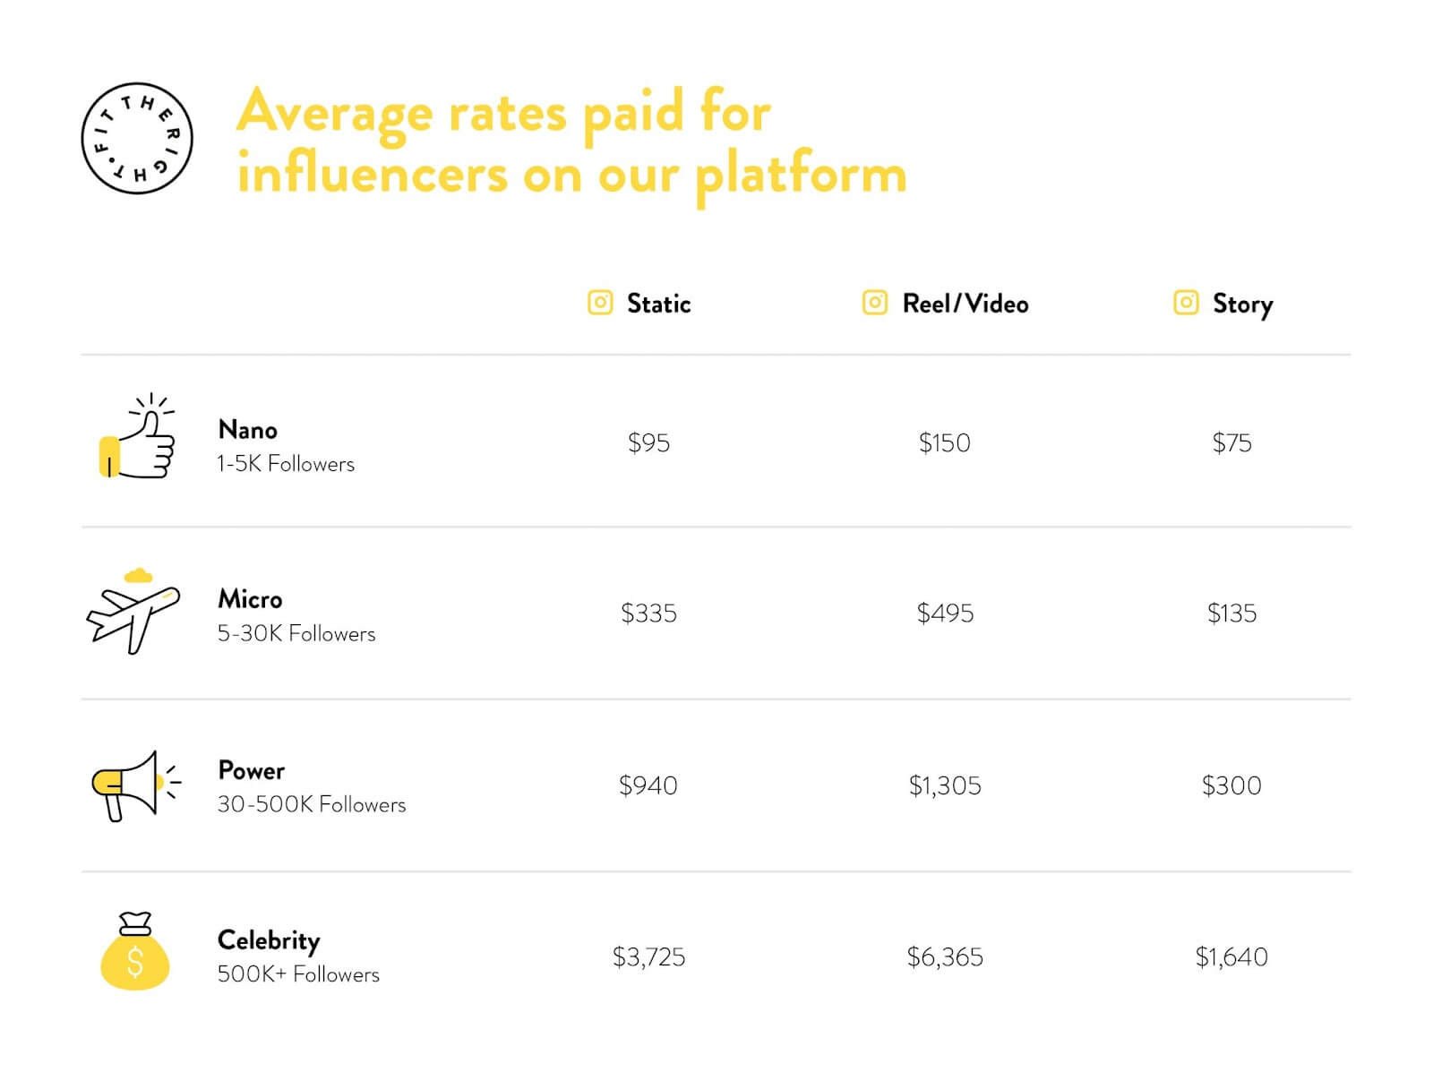Select the Celebrity money bag icon
The width and height of the screenshot is (1433, 1072).
point(135,951)
